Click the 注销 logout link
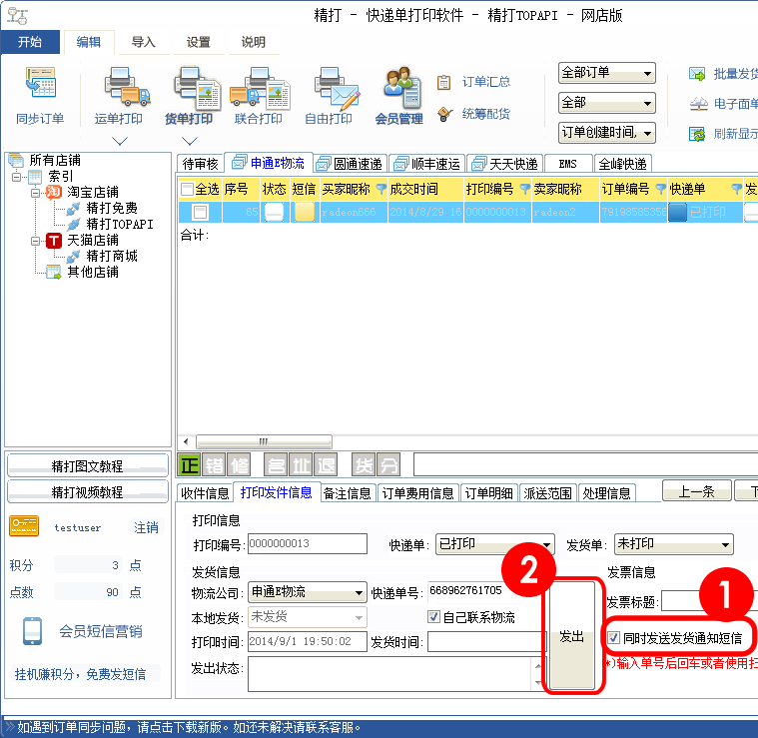Viewport: 758px width, 738px height. click(147, 527)
